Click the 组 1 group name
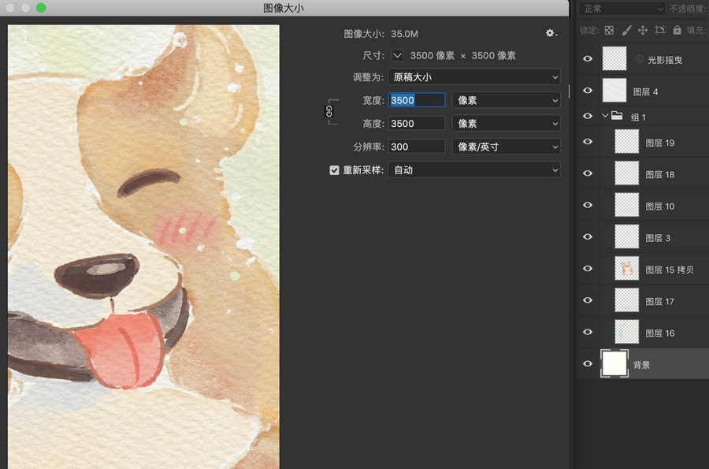709x469 pixels. click(x=638, y=117)
